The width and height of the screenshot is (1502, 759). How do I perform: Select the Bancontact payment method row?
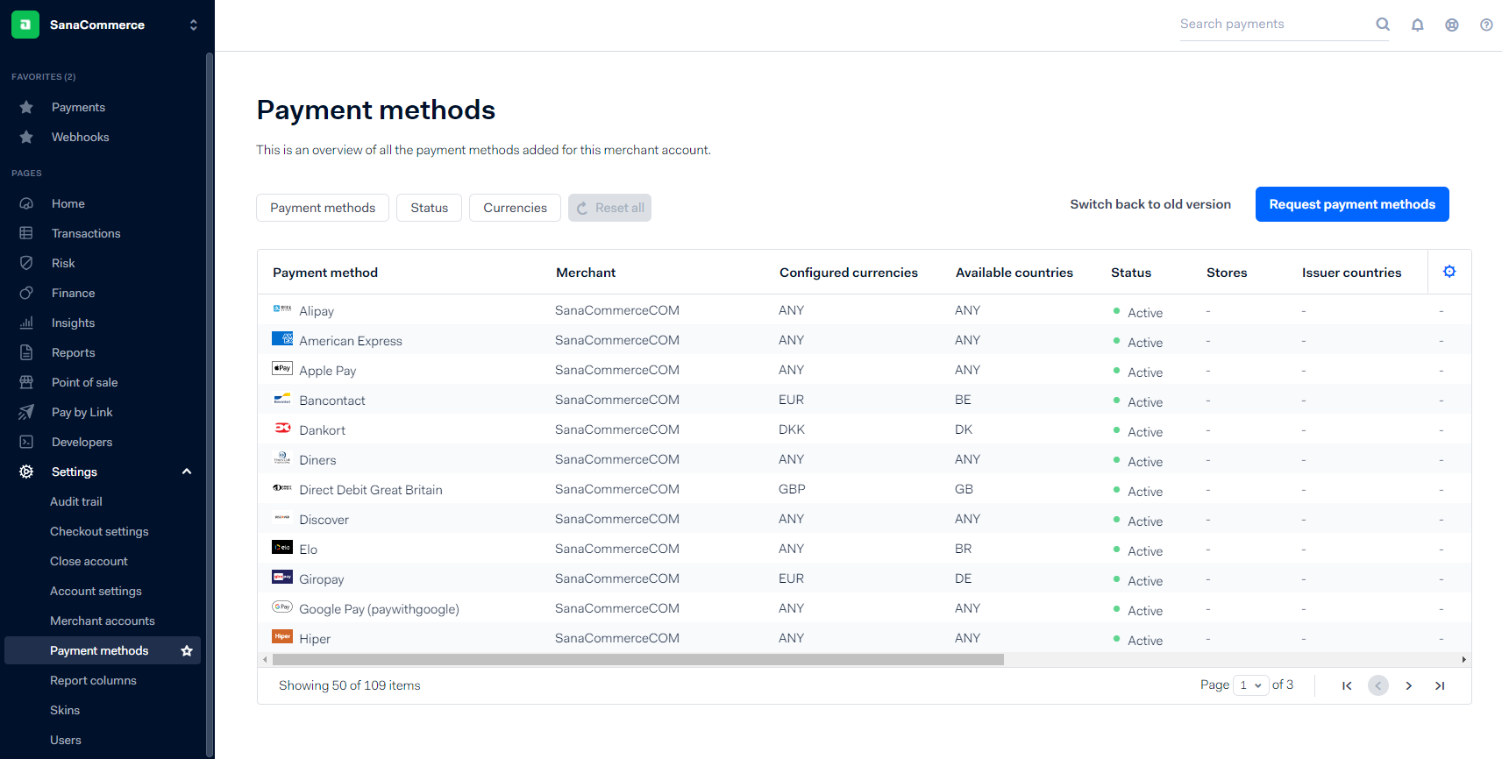pos(864,400)
